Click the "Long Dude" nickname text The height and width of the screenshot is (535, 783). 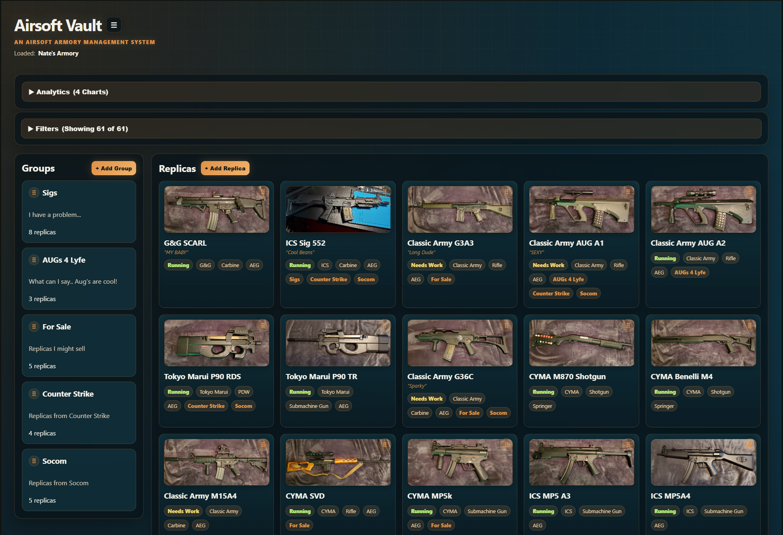(x=421, y=252)
